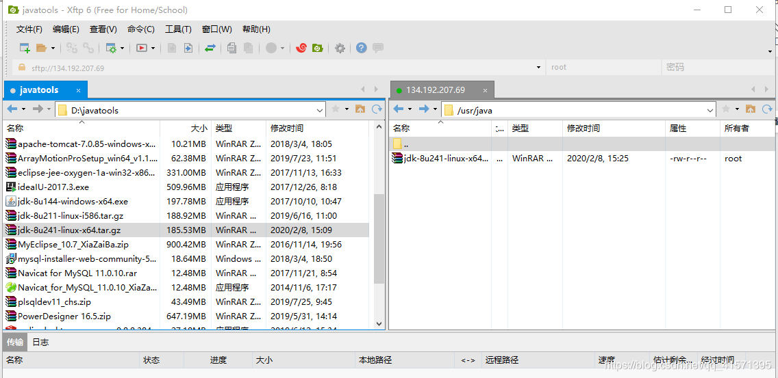Viewport: 778px width, 378px height.
Task: Open Options with gear icon
Action: [340, 48]
